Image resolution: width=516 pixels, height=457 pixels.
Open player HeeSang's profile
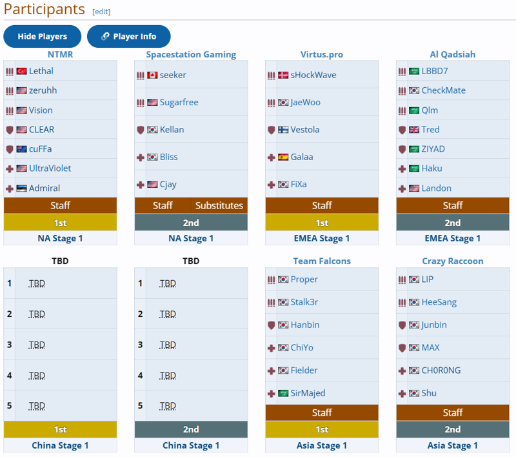coord(439,302)
